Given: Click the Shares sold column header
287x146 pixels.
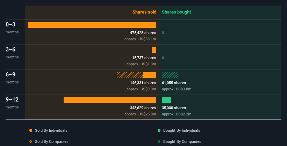Looking at the screenshot, I should 144,12.
